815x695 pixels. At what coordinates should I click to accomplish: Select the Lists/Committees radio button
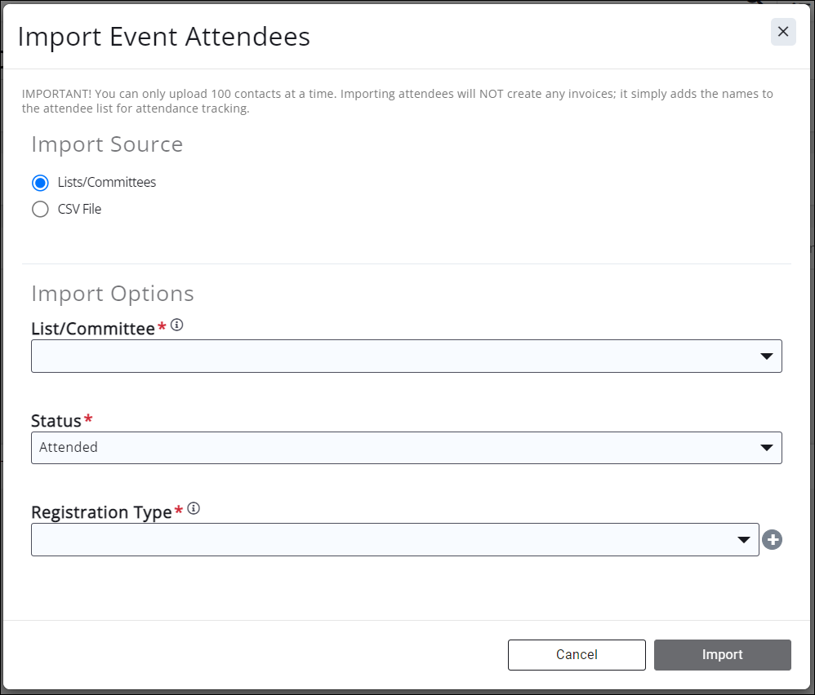[40, 182]
